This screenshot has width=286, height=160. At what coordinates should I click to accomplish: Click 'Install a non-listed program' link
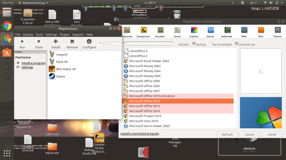pyautogui.click(x=140, y=134)
